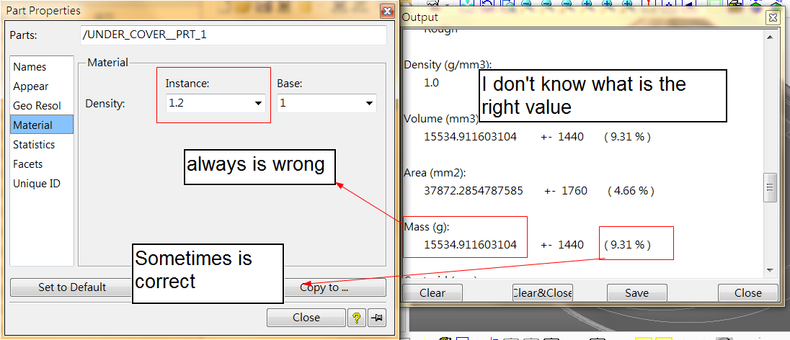Close Output window with X button

tap(773, 17)
